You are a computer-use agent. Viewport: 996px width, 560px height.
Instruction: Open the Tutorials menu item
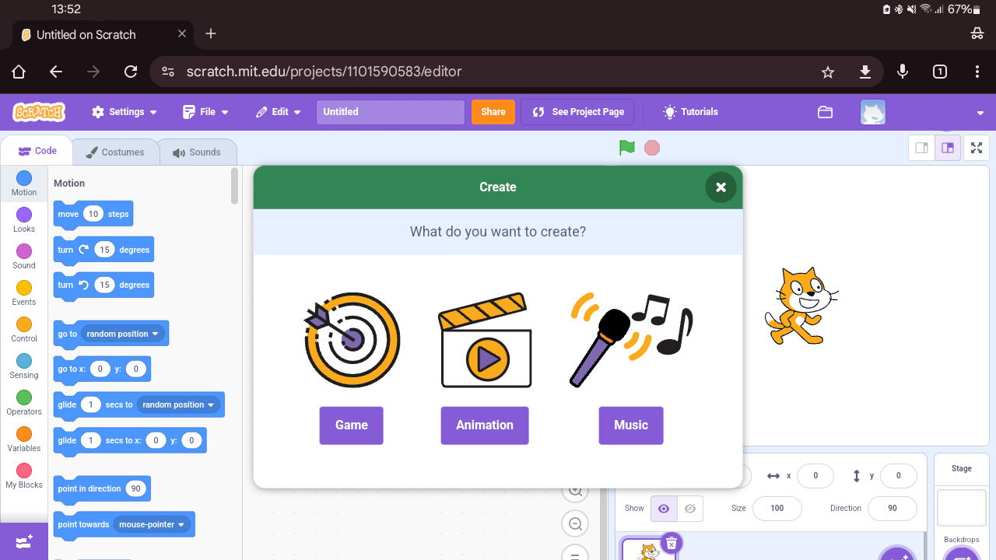pyautogui.click(x=690, y=112)
